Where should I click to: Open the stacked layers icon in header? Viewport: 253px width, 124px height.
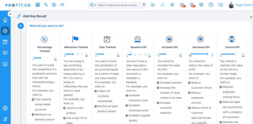(201, 5)
